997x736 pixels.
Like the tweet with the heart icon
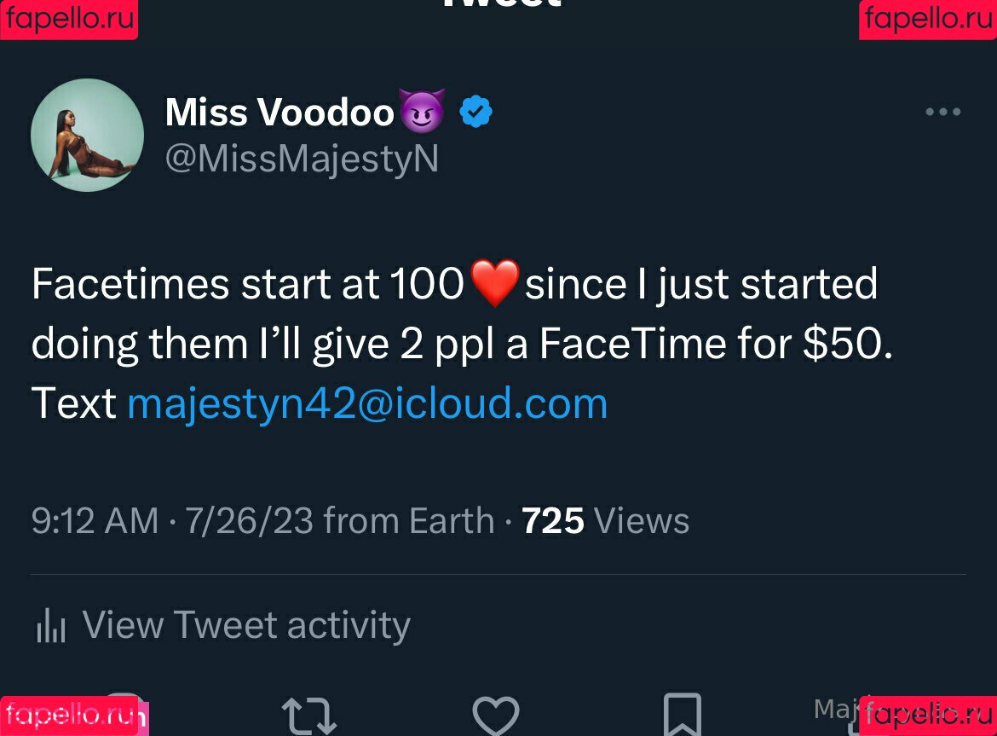(x=496, y=716)
